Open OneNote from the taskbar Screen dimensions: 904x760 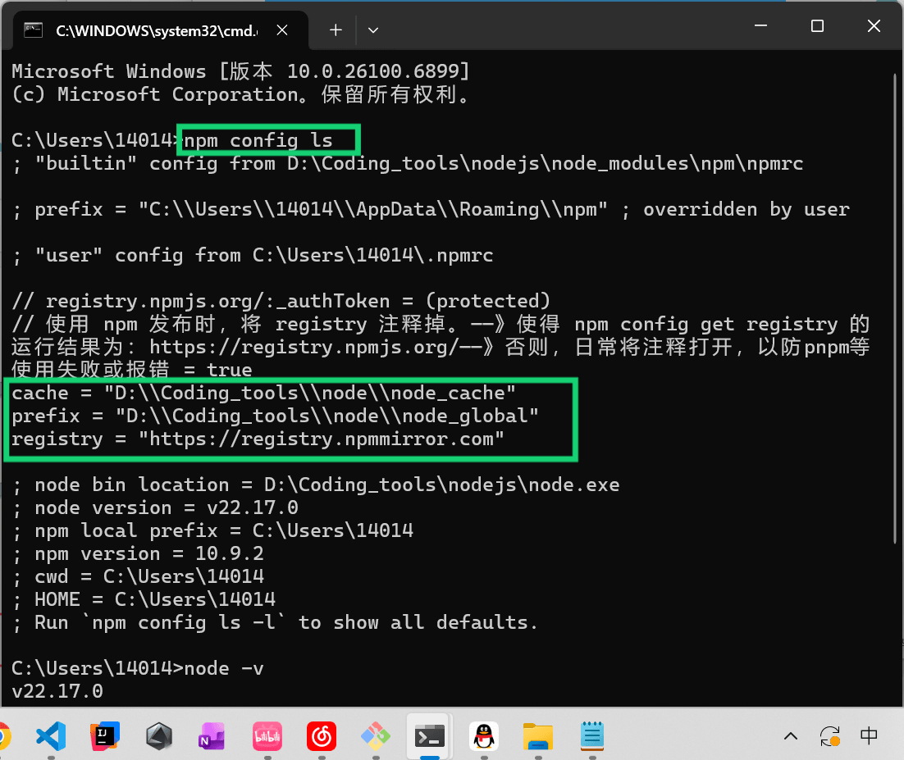point(212,736)
